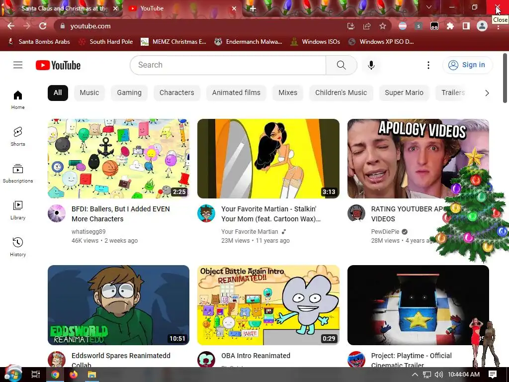Image resolution: width=509 pixels, height=382 pixels.
Task: Close the YouTube browser tab
Action: [x=234, y=8]
